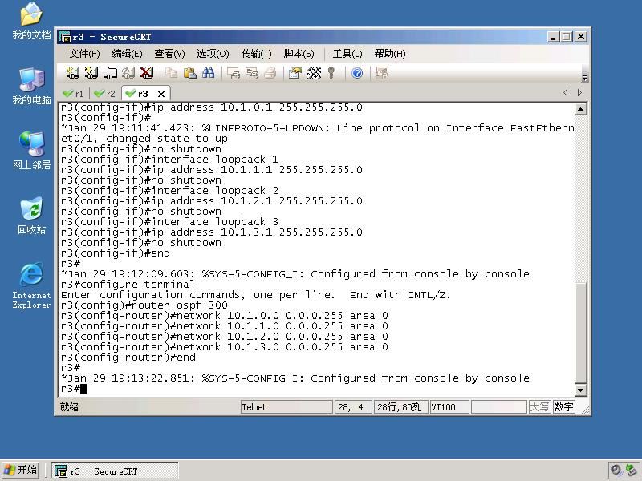This screenshot has height=481, width=642.
Task: Open Session Options toolbar icon
Action: click(x=295, y=73)
